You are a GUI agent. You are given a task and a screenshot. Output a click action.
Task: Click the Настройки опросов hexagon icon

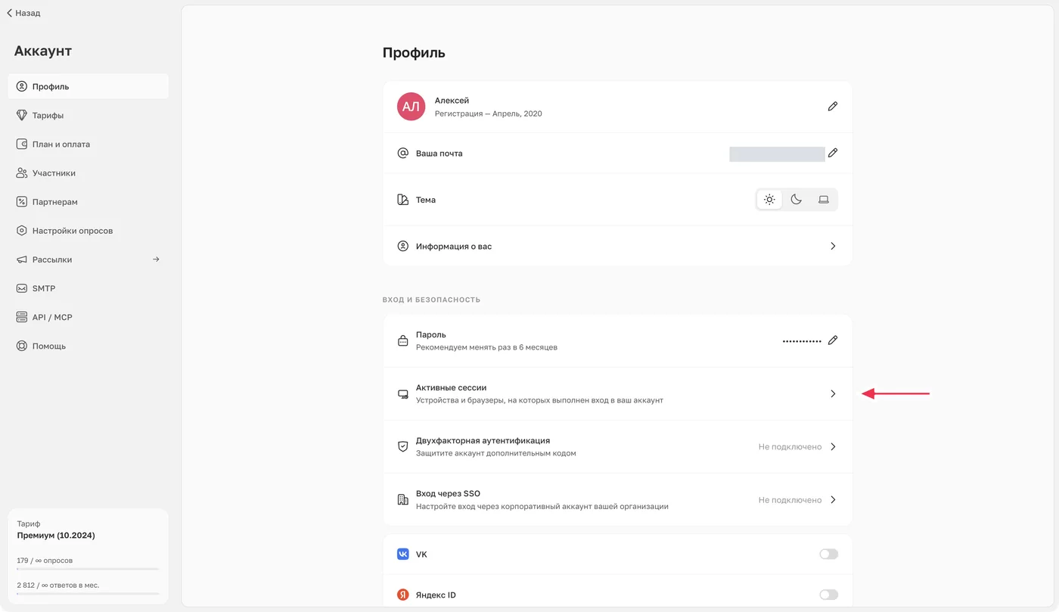click(x=22, y=231)
